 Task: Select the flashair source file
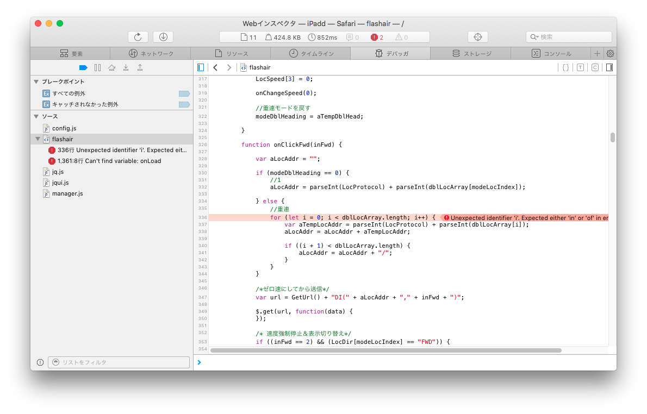click(112, 139)
